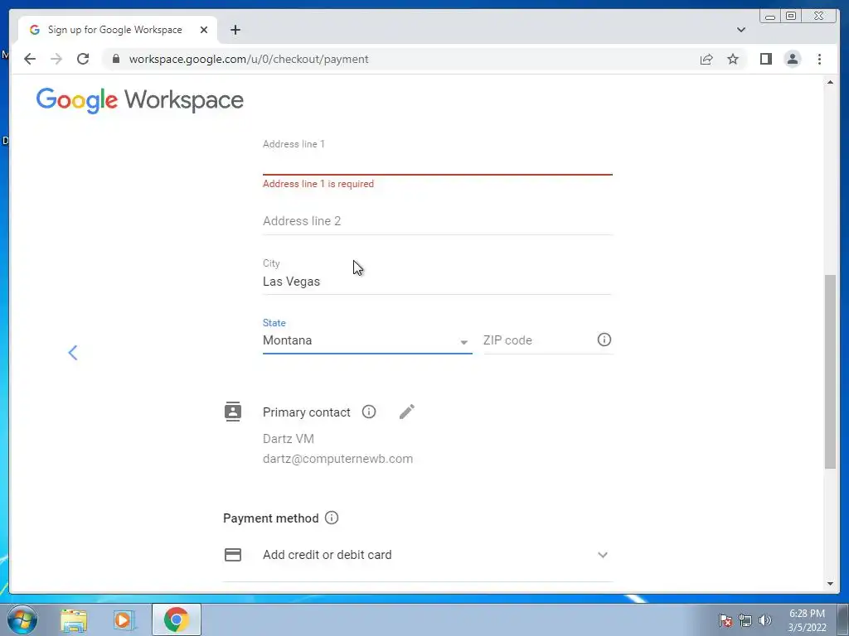Image resolution: width=849 pixels, height=636 pixels.
Task: Click the browser forward arrow
Action: (56, 59)
